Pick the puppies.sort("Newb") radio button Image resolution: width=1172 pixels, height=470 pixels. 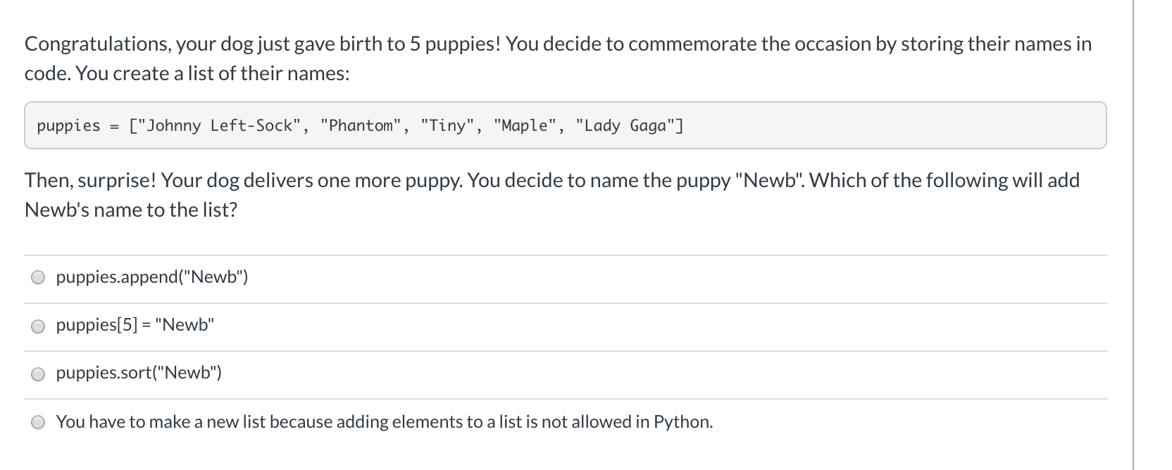[38, 374]
